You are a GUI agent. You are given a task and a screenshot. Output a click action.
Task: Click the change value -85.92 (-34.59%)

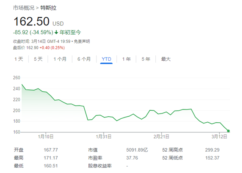click(33, 32)
